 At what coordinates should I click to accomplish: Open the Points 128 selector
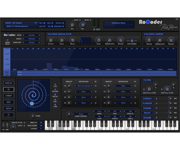pos(115,116)
